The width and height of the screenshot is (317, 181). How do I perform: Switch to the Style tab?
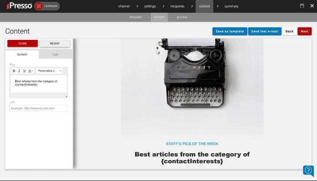click(x=56, y=54)
